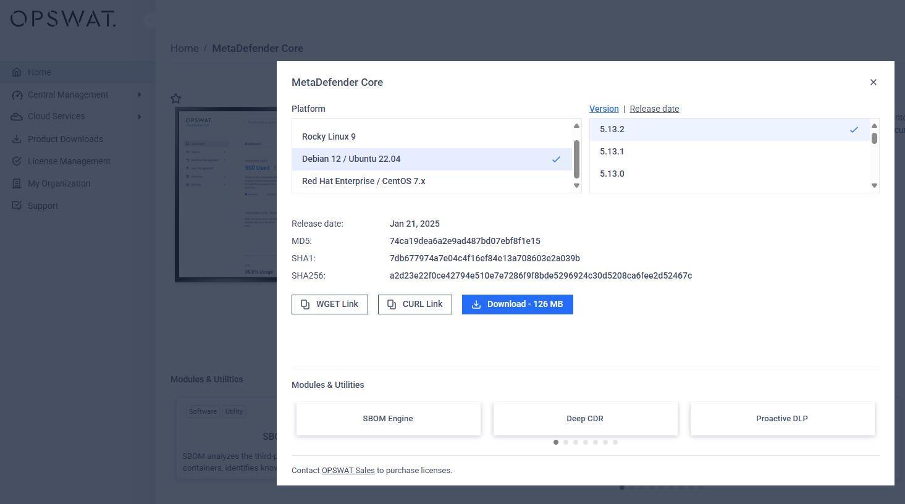Copy the CURL Link

click(x=415, y=304)
